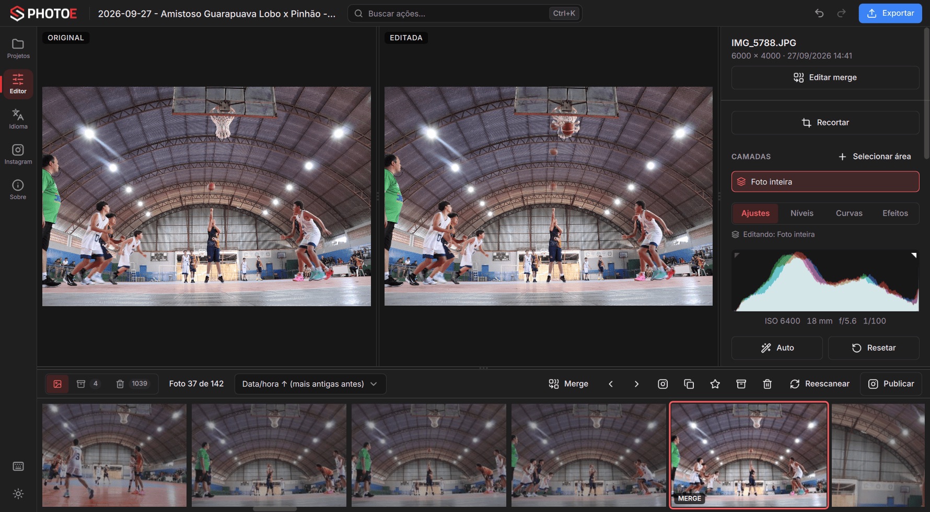Archive the current photo
Viewport: 930px width, 512px height.
741,384
